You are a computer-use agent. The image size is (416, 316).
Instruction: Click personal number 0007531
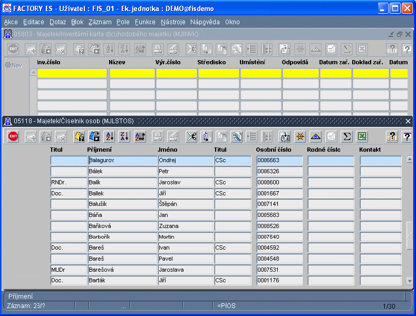pyautogui.click(x=279, y=270)
